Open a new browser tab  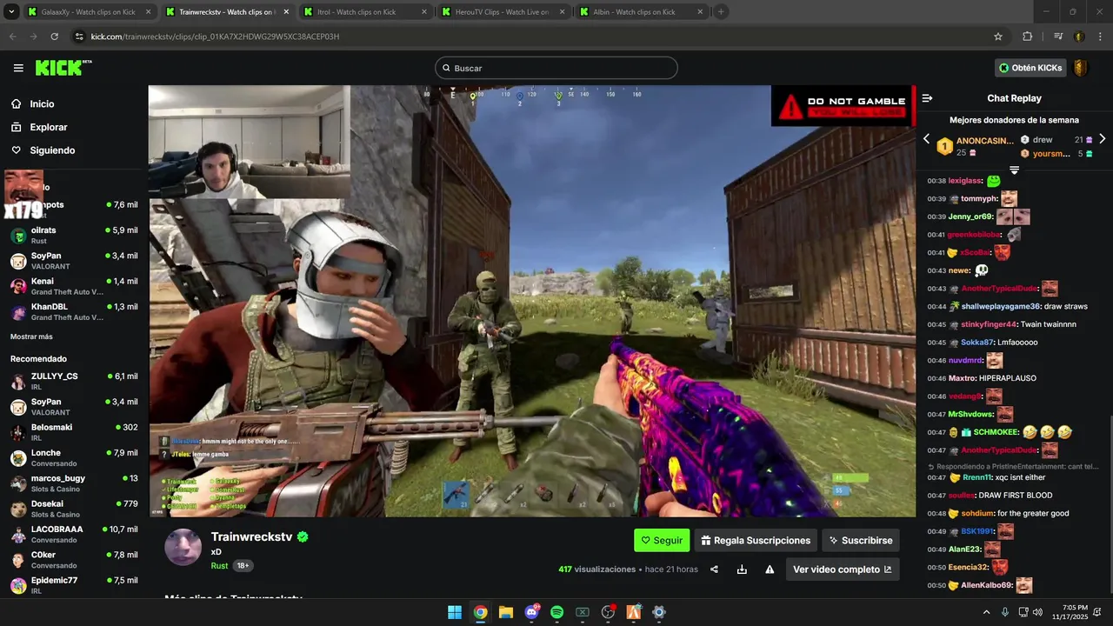[x=721, y=12]
